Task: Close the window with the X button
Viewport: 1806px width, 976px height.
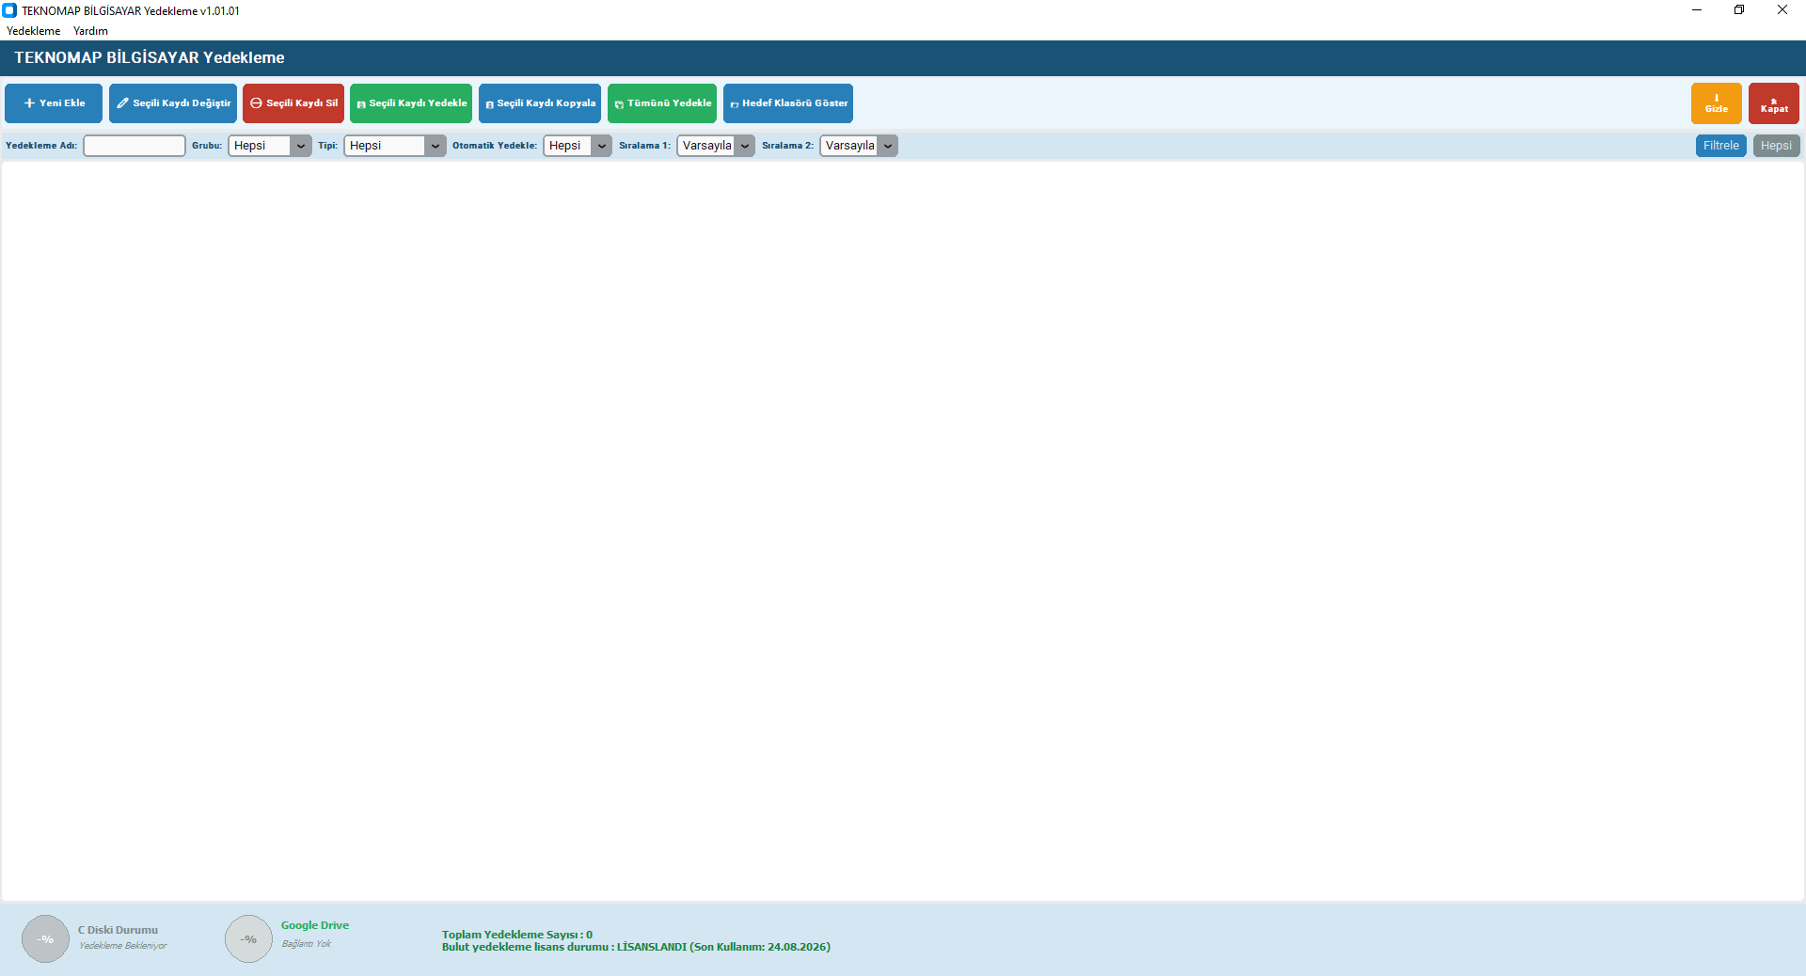Action: click(1782, 10)
